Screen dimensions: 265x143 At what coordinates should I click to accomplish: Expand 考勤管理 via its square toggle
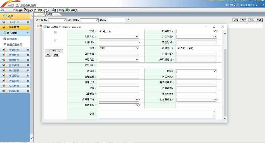pyautogui.click(x=28, y=50)
